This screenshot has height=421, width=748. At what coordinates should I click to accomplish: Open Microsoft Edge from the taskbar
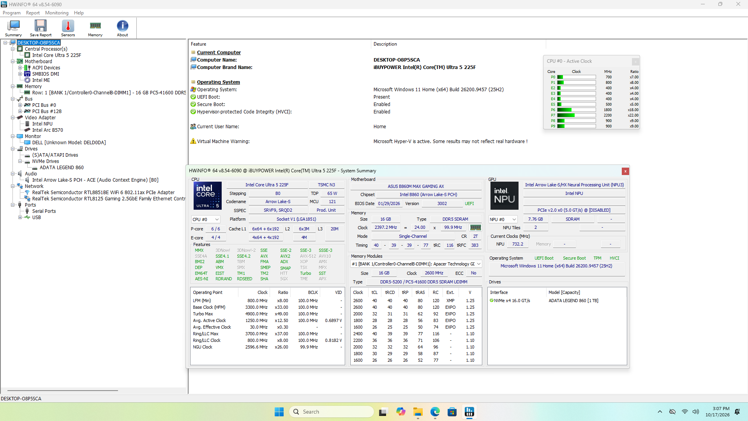click(435, 412)
